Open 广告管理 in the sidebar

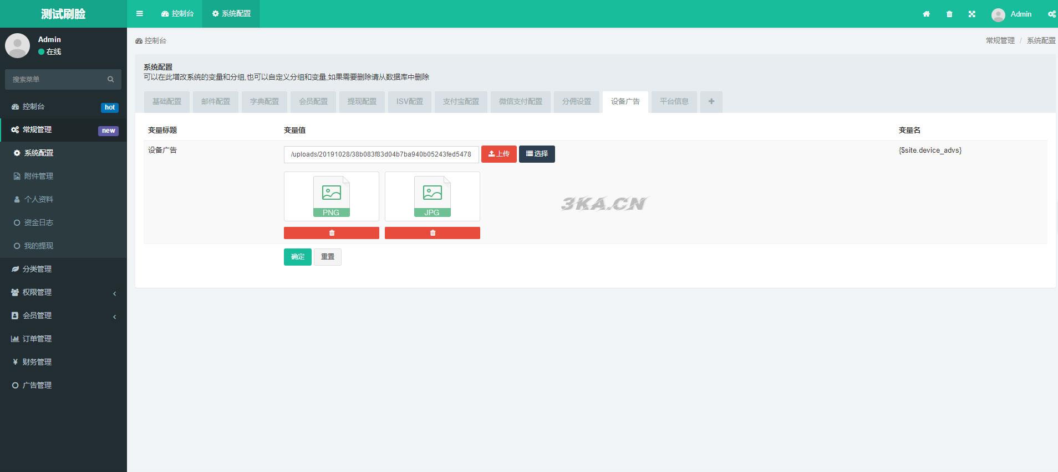pos(63,386)
